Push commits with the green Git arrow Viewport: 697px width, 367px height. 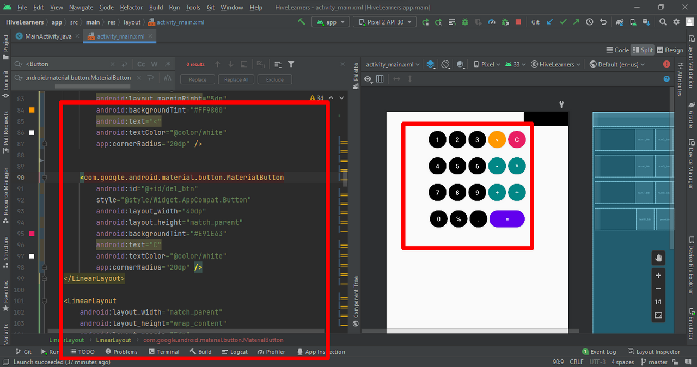(576, 22)
